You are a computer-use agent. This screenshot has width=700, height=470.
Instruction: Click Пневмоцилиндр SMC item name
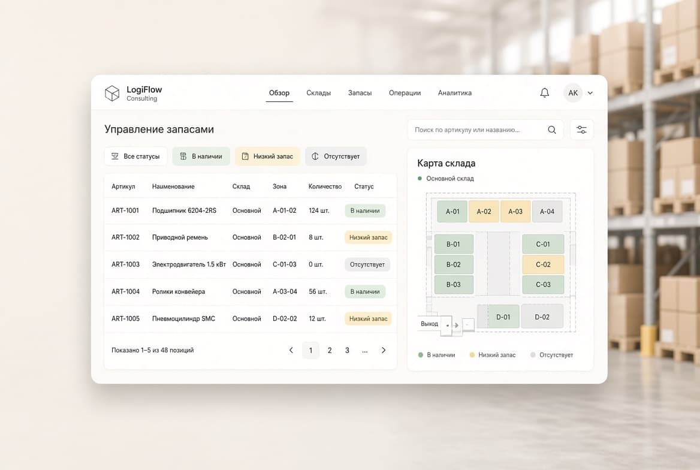pyautogui.click(x=183, y=318)
